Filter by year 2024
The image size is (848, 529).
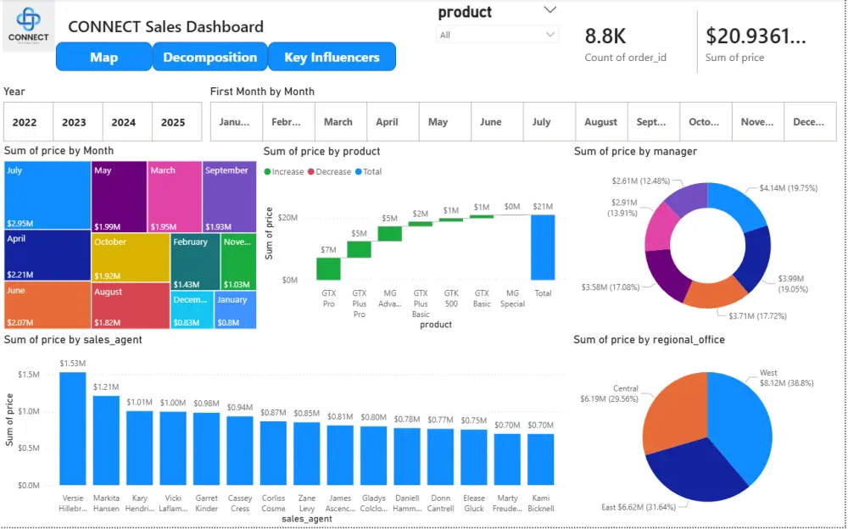[128, 122]
